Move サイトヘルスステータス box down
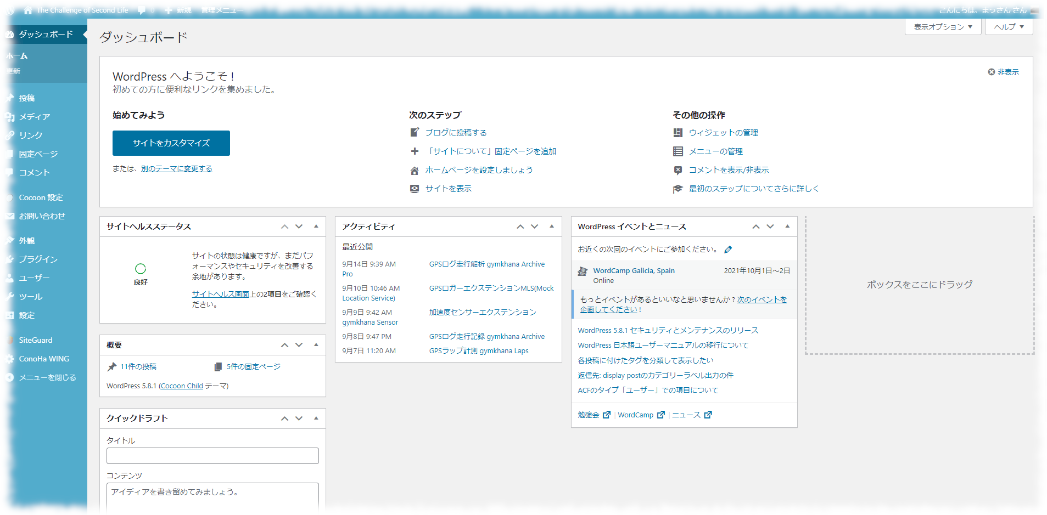This screenshot has width=1047, height=515. coord(299,227)
